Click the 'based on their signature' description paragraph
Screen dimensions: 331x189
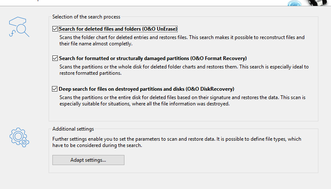(182, 100)
